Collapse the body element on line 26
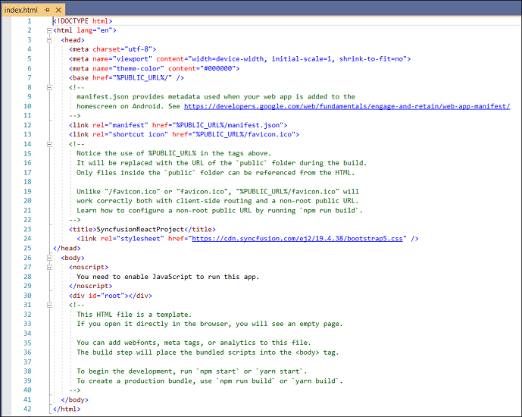The image size is (522, 417). [49, 258]
